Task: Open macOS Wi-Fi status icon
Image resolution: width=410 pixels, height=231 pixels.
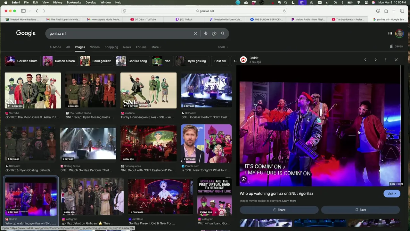Action: point(358,3)
